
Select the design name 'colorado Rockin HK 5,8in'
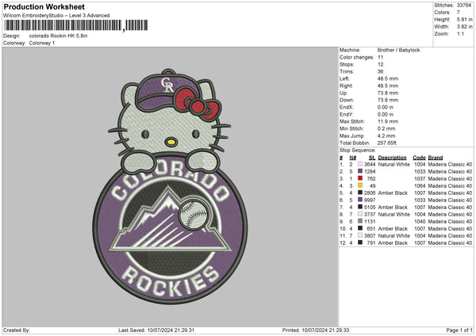(x=58, y=36)
